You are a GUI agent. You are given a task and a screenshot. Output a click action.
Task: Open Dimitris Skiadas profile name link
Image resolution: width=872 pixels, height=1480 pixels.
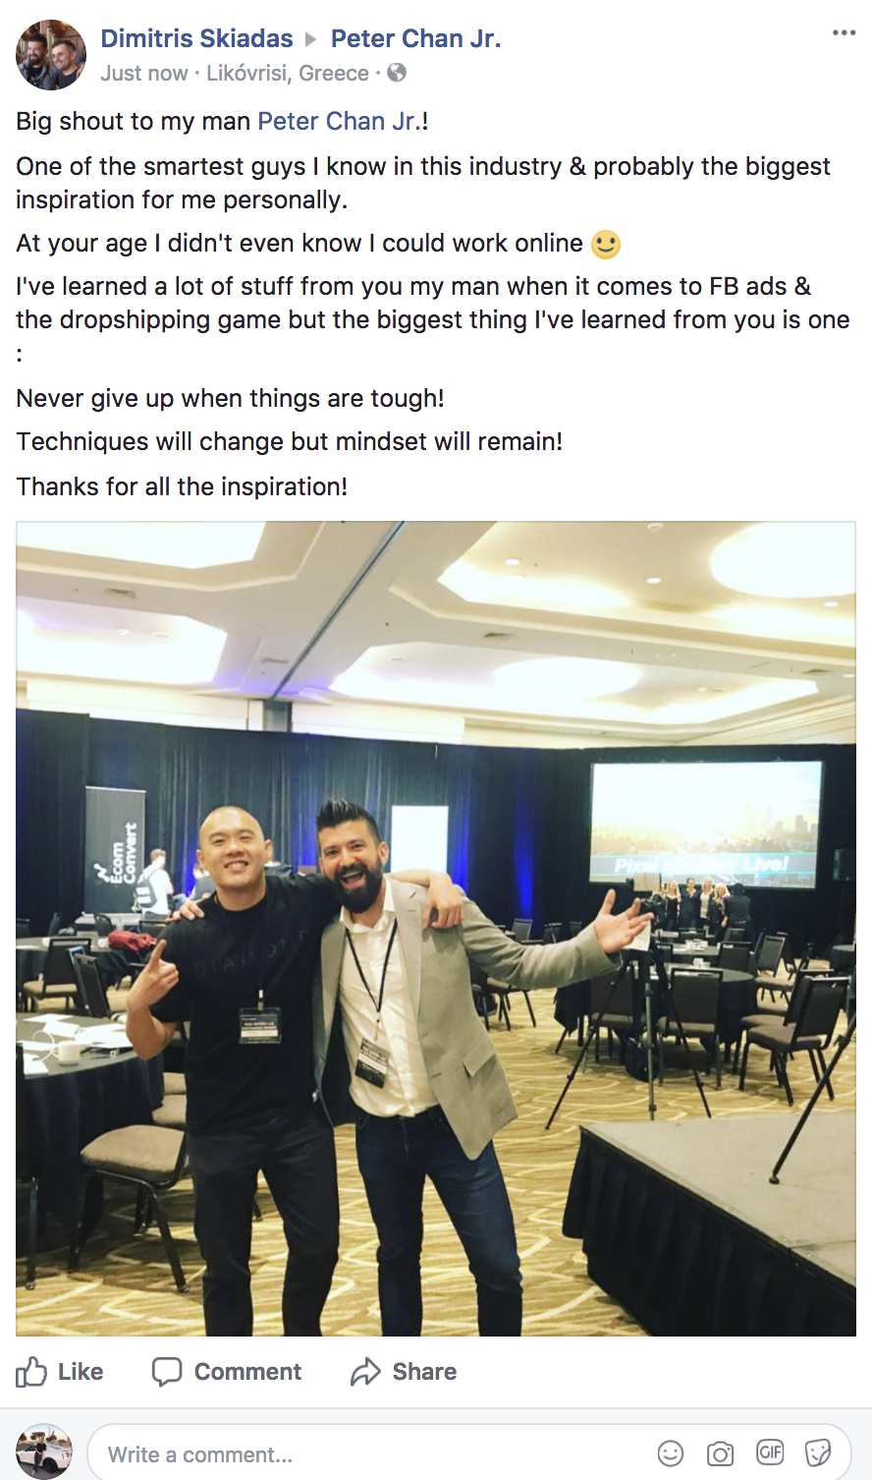tap(196, 38)
